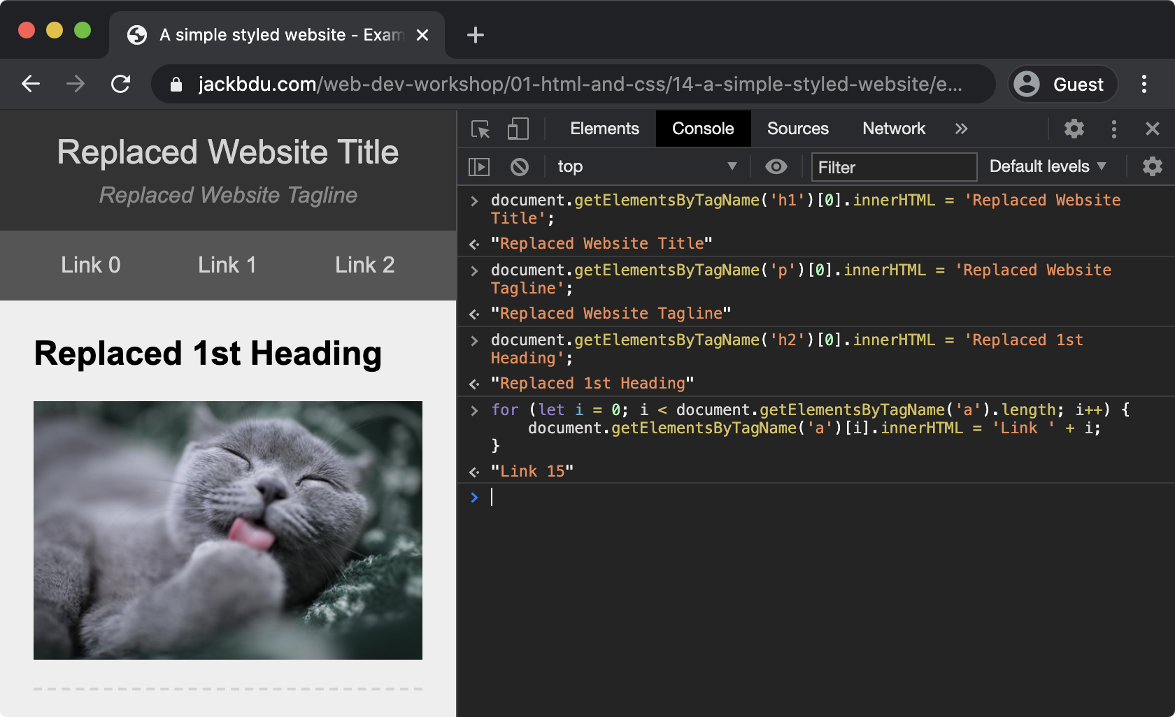The image size is (1175, 717).
Task: Toggle the device toolbar
Action: click(x=518, y=129)
